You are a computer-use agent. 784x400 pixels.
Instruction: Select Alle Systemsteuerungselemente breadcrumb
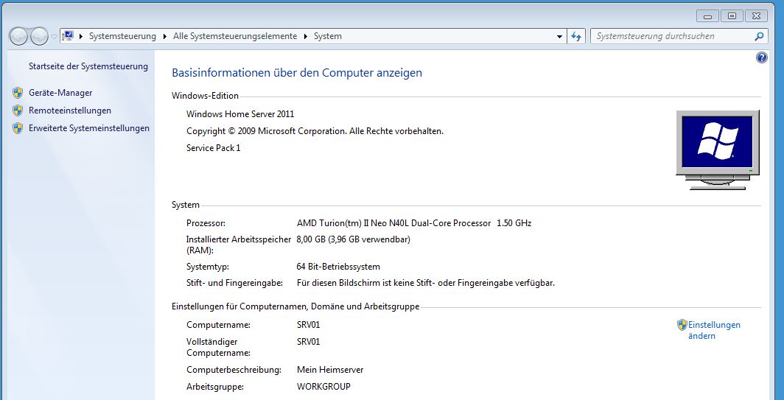(235, 36)
